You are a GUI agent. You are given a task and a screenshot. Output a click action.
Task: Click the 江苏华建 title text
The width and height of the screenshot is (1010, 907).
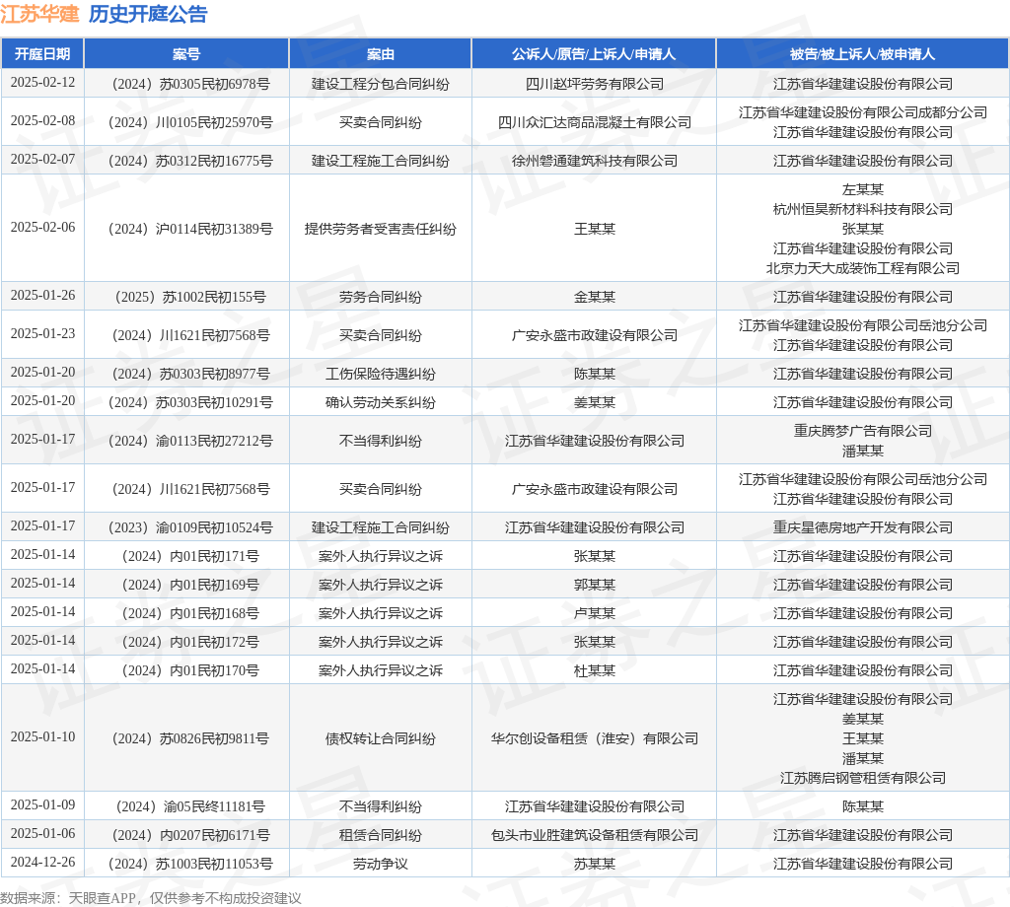(39, 14)
